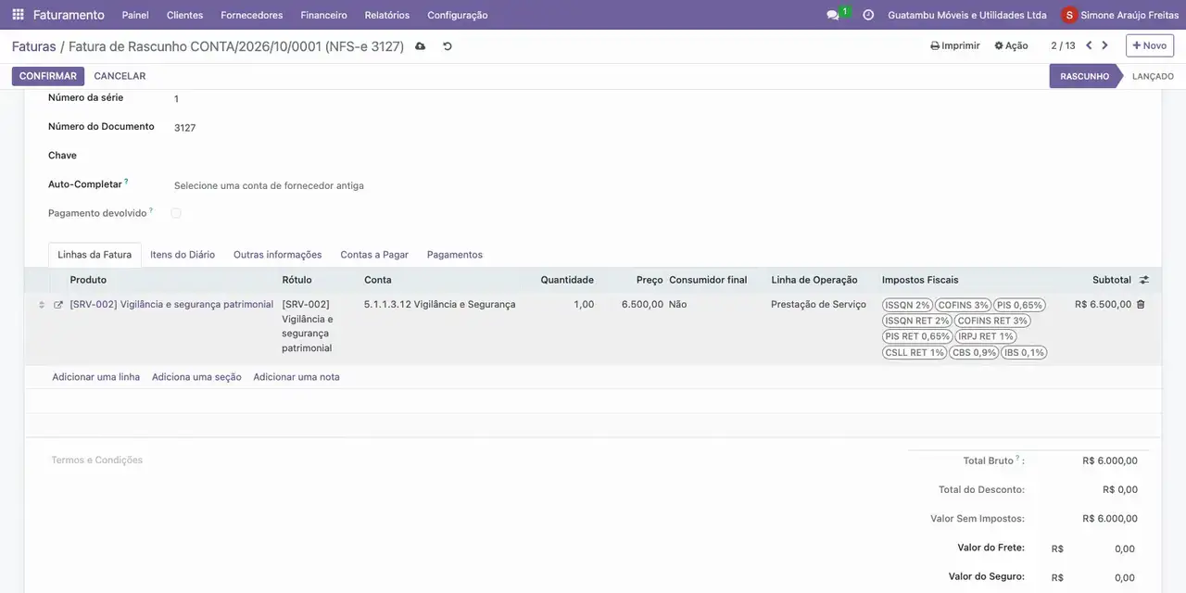Click Adiciona uma seção link
The height and width of the screenshot is (593, 1186).
(x=196, y=377)
